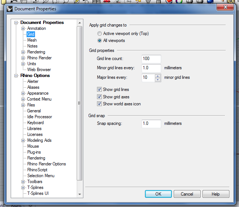
Task: Confirm the settings with the OK button
Action: pyautogui.click(x=158, y=194)
